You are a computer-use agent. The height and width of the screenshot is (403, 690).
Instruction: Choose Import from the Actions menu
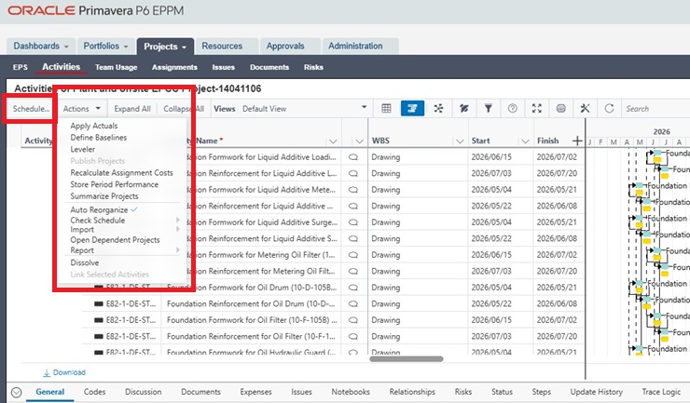click(x=82, y=229)
